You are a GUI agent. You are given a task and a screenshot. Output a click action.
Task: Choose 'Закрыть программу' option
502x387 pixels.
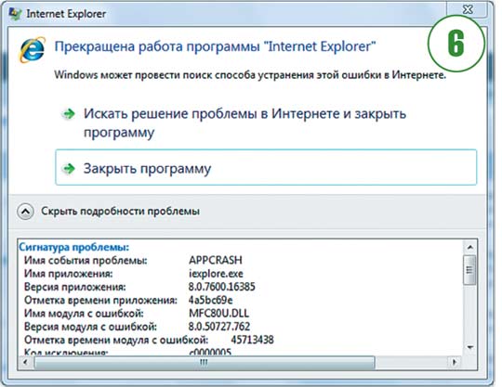266,167
